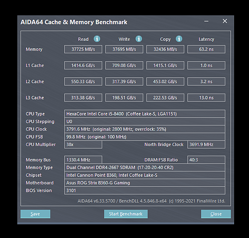Click the info icon next to Read

point(97,39)
